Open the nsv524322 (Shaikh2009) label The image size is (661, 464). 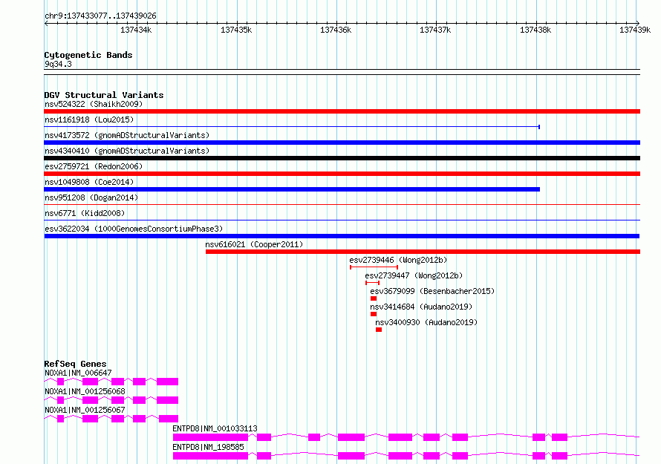94,104
